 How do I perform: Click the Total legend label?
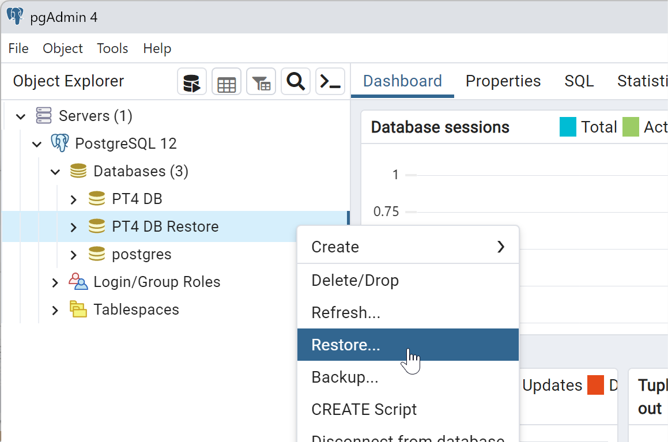pyautogui.click(x=599, y=127)
